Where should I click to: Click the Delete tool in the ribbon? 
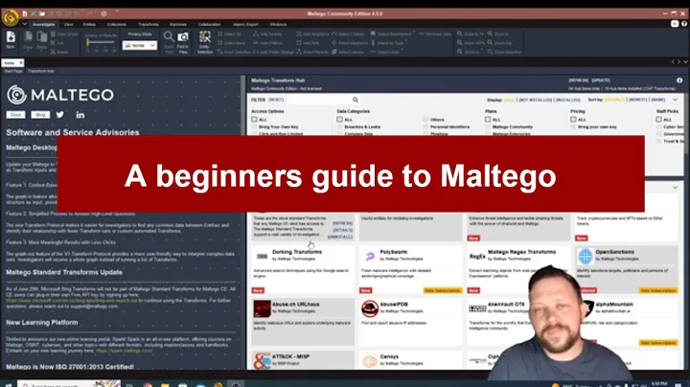tap(59, 52)
